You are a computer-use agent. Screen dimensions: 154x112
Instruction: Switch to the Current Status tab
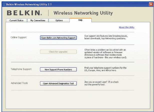[17, 20]
